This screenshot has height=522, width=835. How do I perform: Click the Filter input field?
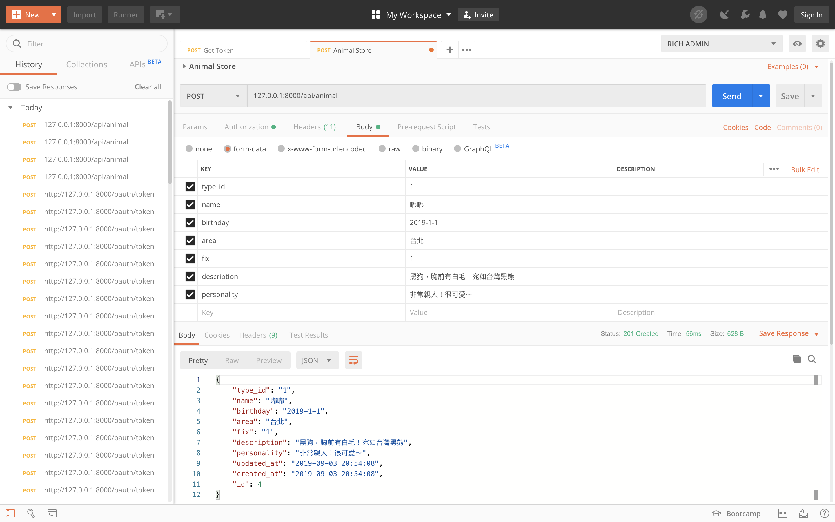(x=87, y=43)
